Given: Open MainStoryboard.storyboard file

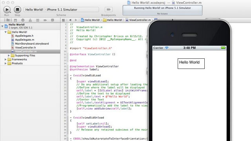Looking at the screenshot, I should [32, 43].
